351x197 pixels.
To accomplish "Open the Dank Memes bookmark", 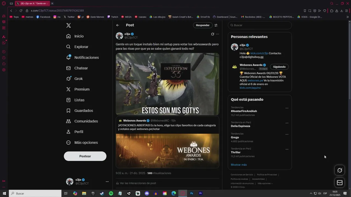I will 95,17.
